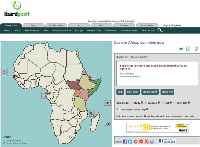Screen dimensions: 200x147
Task: Switch to the Art tab
Action: pos(79,25)
